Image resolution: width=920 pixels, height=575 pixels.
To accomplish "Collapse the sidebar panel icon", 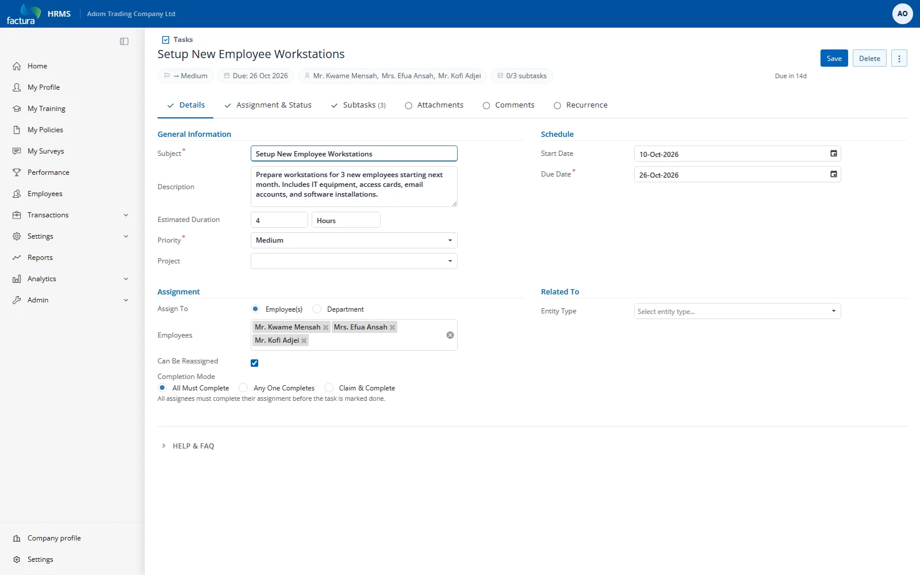I will (x=124, y=41).
